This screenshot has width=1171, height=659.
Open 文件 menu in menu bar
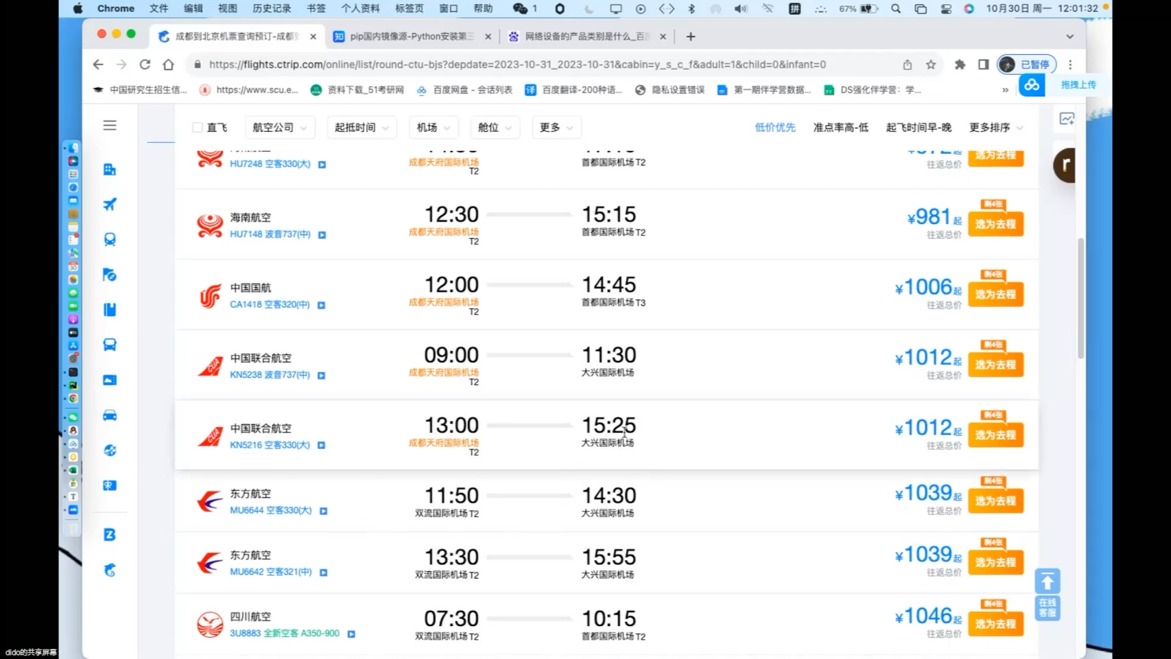click(158, 8)
